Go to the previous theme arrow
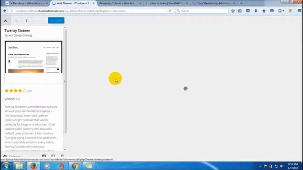Image resolution: width=303 pixels, height=170 pixels. click(16, 21)
